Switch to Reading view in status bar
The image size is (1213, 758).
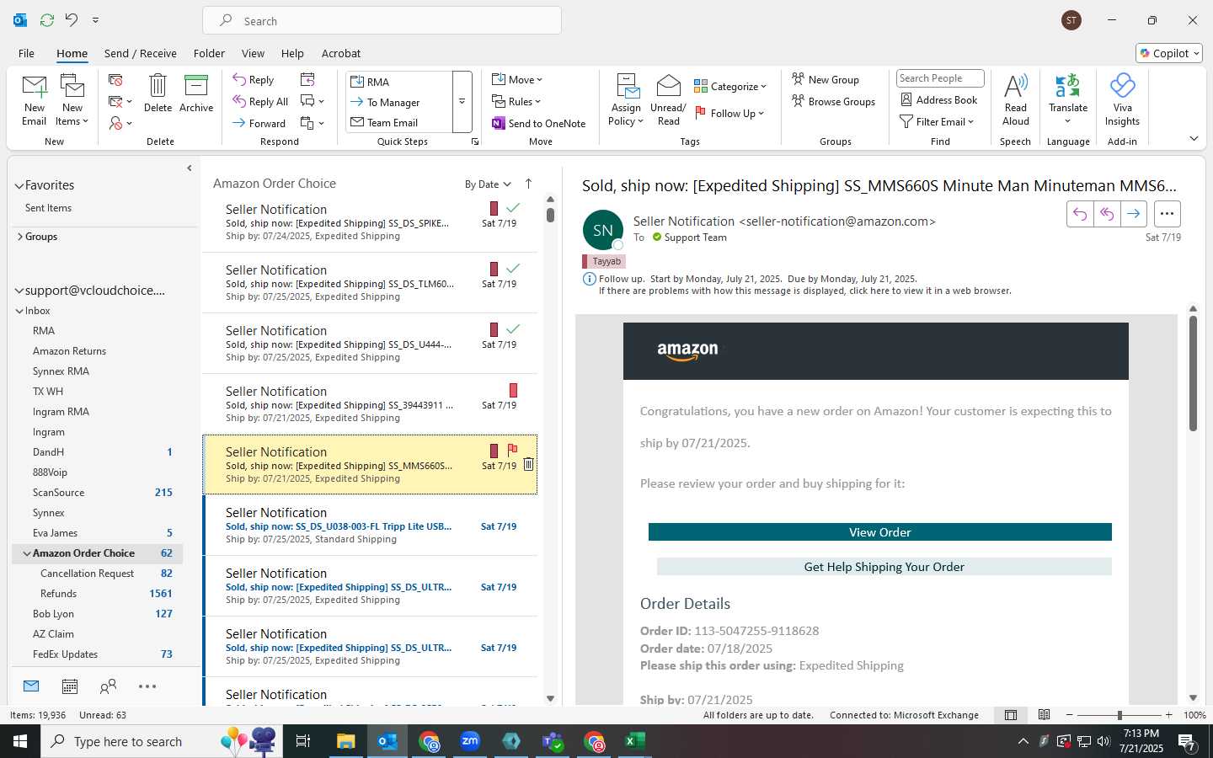[1044, 715]
